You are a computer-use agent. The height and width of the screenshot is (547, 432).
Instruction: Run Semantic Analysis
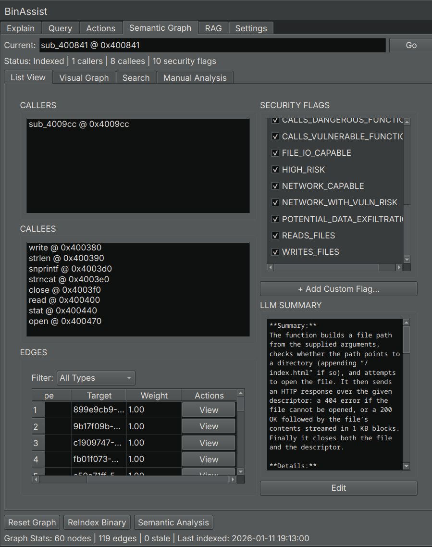pyautogui.click(x=173, y=522)
